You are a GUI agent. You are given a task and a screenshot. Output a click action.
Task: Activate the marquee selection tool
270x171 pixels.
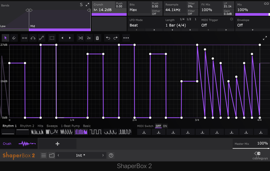[52, 38]
